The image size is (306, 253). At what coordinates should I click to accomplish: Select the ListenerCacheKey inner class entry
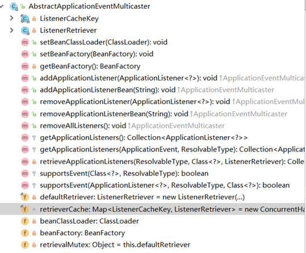click(69, 19)
